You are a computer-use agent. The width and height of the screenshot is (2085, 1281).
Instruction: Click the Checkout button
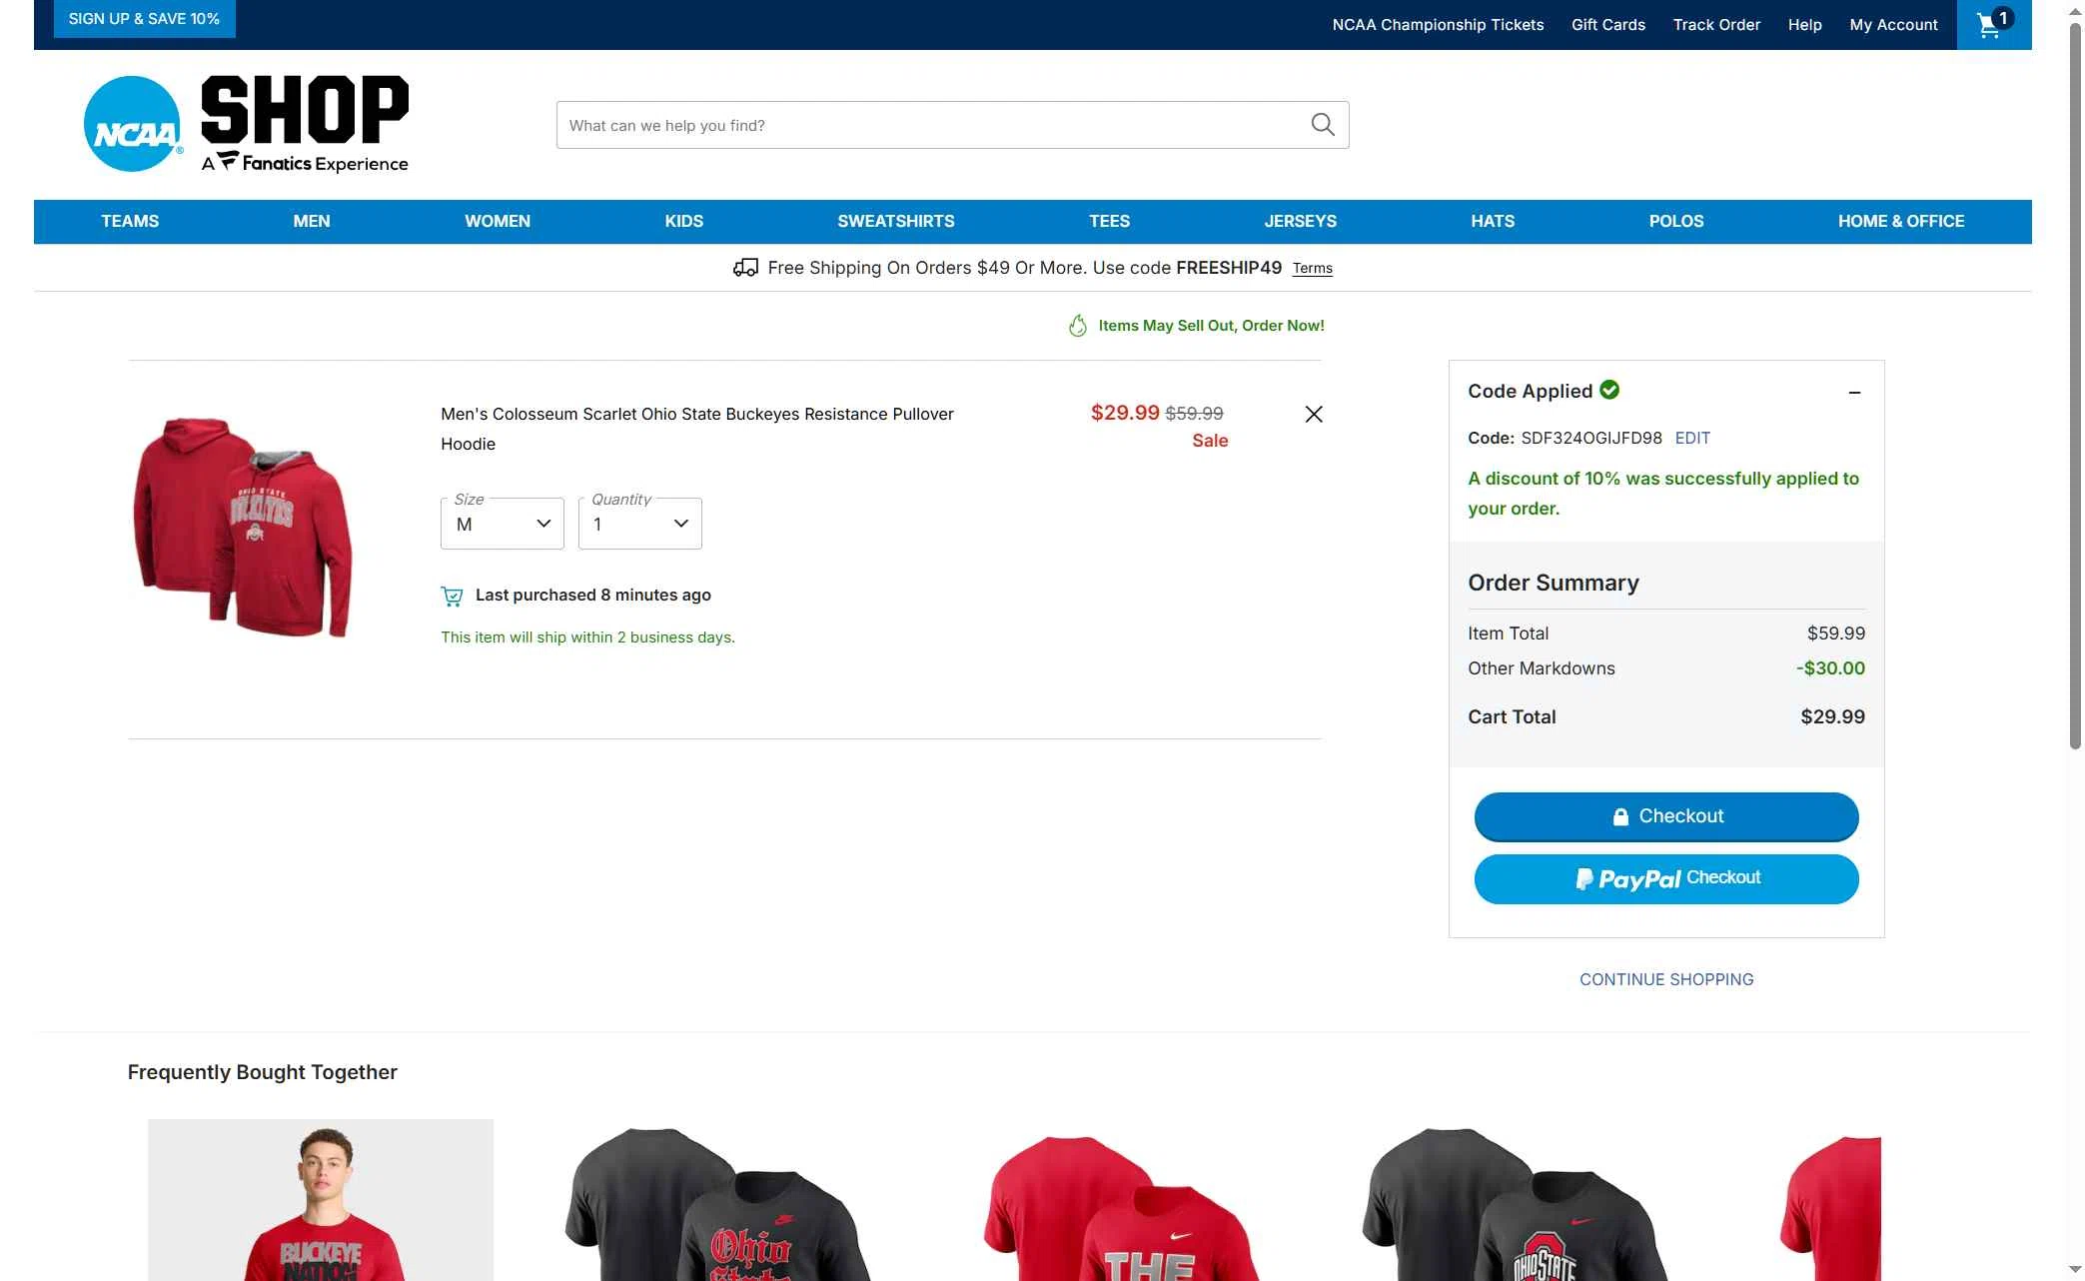coord(1665,816)
